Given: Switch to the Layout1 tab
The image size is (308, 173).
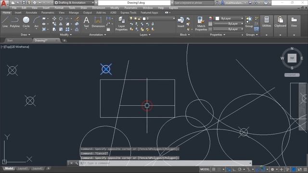Looking at the screenshot, I should click(x=23, y=168).
